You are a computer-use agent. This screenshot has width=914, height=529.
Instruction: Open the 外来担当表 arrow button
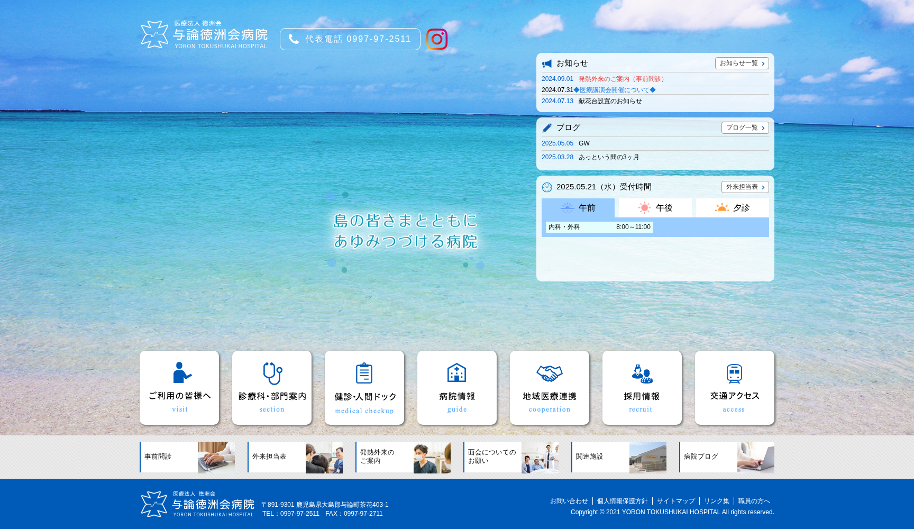point(745,187)
